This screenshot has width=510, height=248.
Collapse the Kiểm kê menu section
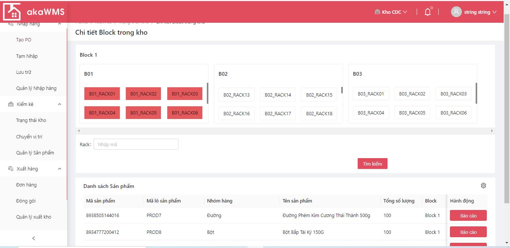pos(59,104)
